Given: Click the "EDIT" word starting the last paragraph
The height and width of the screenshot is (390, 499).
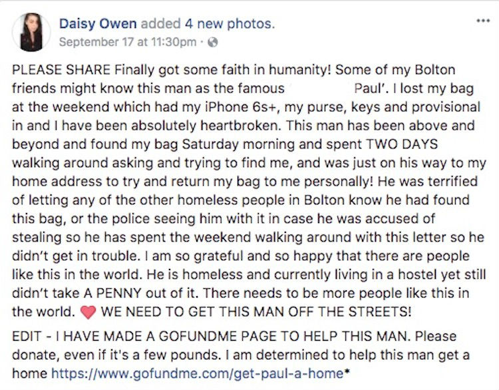Looking at the screenshot, I should click(27, 336).
